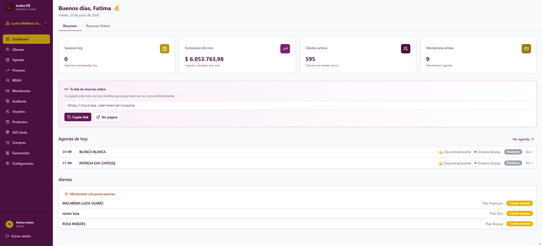542x246 pixels.
Task: Select MACARENA LUCIA SUAREZ alert row
Action: 297,204
